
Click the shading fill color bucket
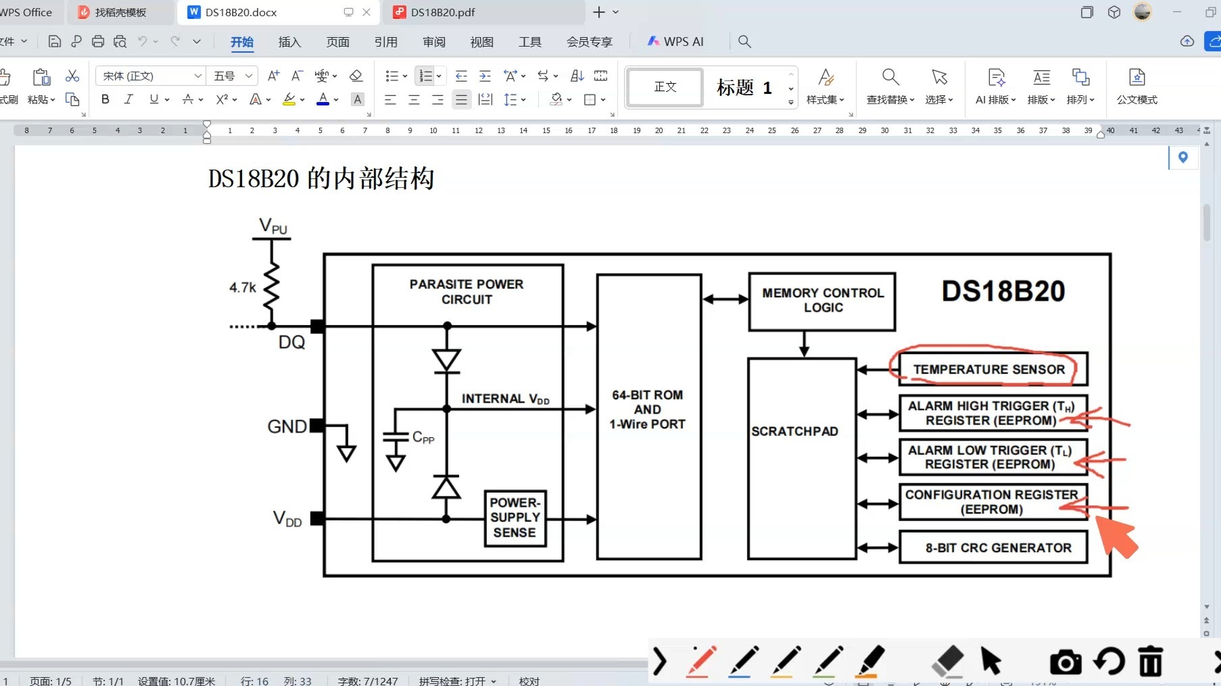556,99
